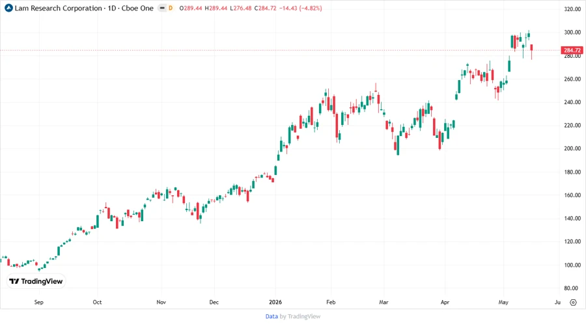Click the 220.00 price axis label
The image size is (586, 324).
tap(572, 126)
